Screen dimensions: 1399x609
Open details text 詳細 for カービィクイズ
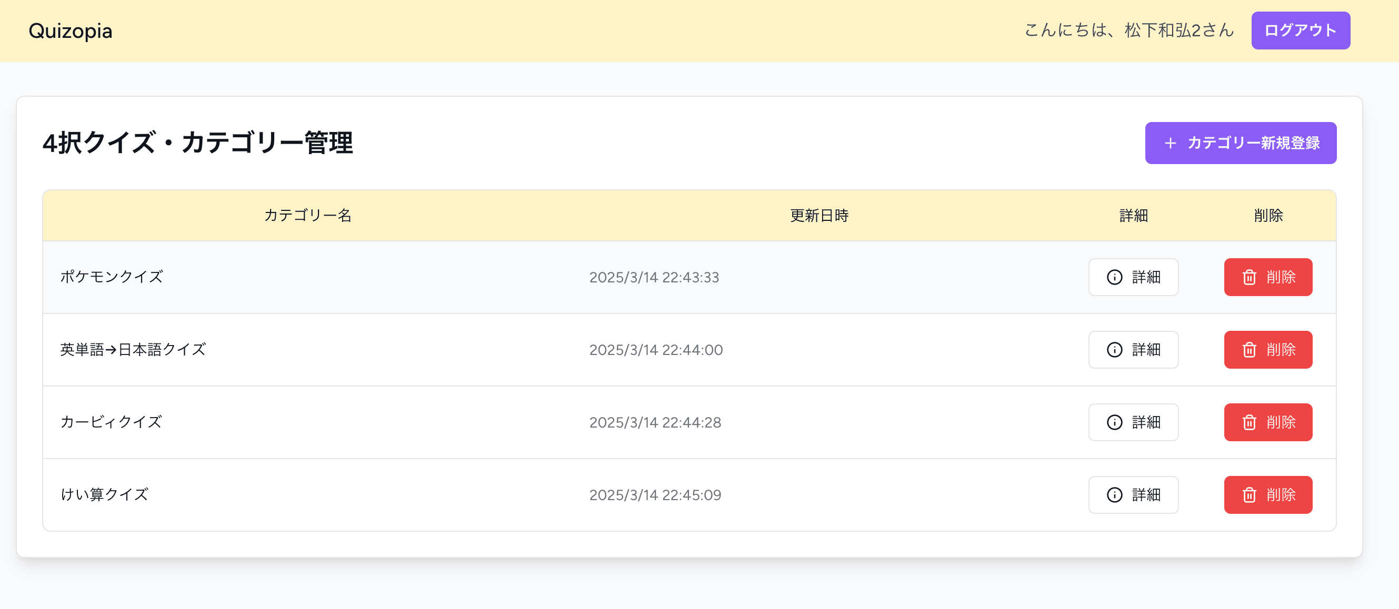1146,422
